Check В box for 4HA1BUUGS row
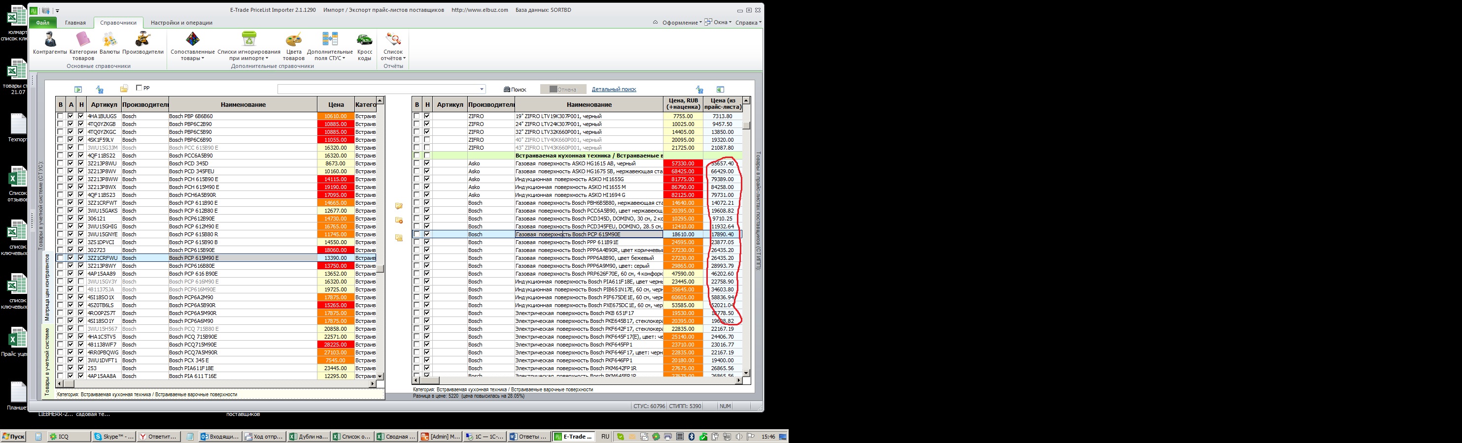 [60, 116]
